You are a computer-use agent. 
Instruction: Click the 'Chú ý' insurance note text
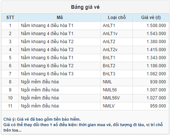pyautogui.click(x=42, y=119)
